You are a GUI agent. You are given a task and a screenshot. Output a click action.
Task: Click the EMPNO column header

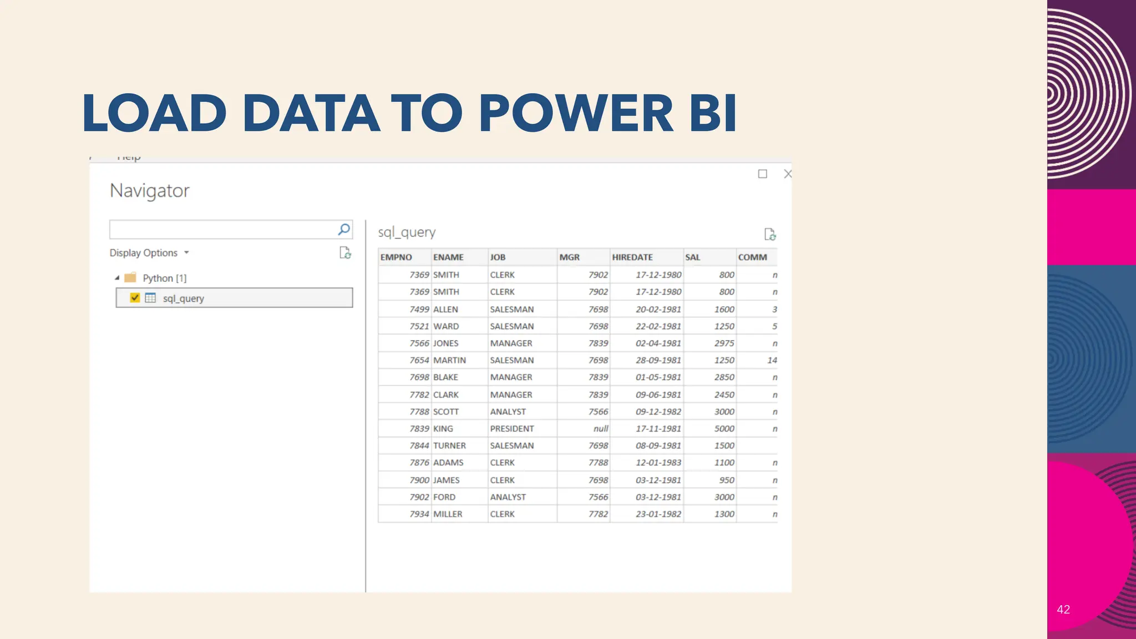click(x=404, y=257)
